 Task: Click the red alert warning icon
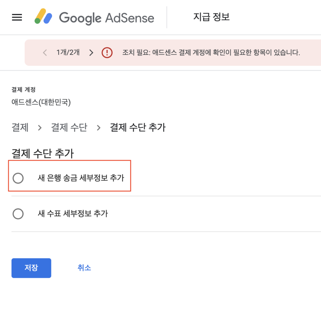(107, 52)
